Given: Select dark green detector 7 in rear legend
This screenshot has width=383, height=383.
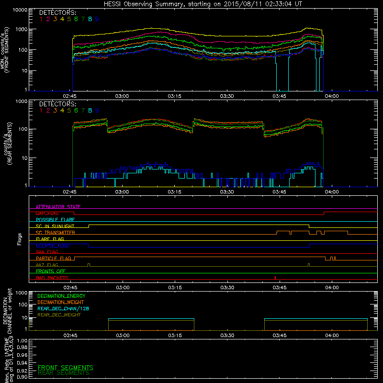Looking at the screenshot, I should coord(83,111).
